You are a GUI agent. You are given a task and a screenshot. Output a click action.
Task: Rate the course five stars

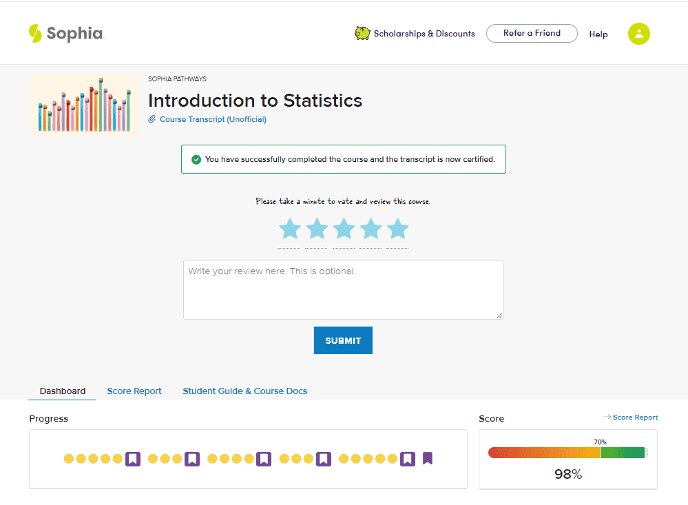[398, 229]
